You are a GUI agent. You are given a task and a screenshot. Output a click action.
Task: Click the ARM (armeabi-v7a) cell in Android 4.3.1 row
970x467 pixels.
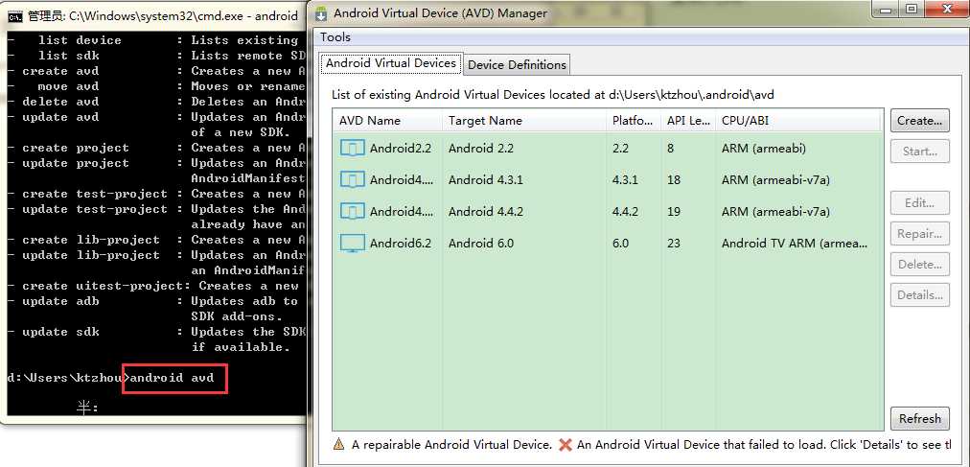pyautogui.click(x=775, y=180)
